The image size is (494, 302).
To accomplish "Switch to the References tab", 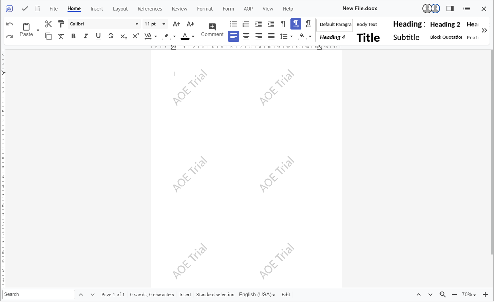I will click(x=150, y=9).
